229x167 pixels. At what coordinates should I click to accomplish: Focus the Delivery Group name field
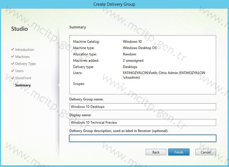pos(143,107)
